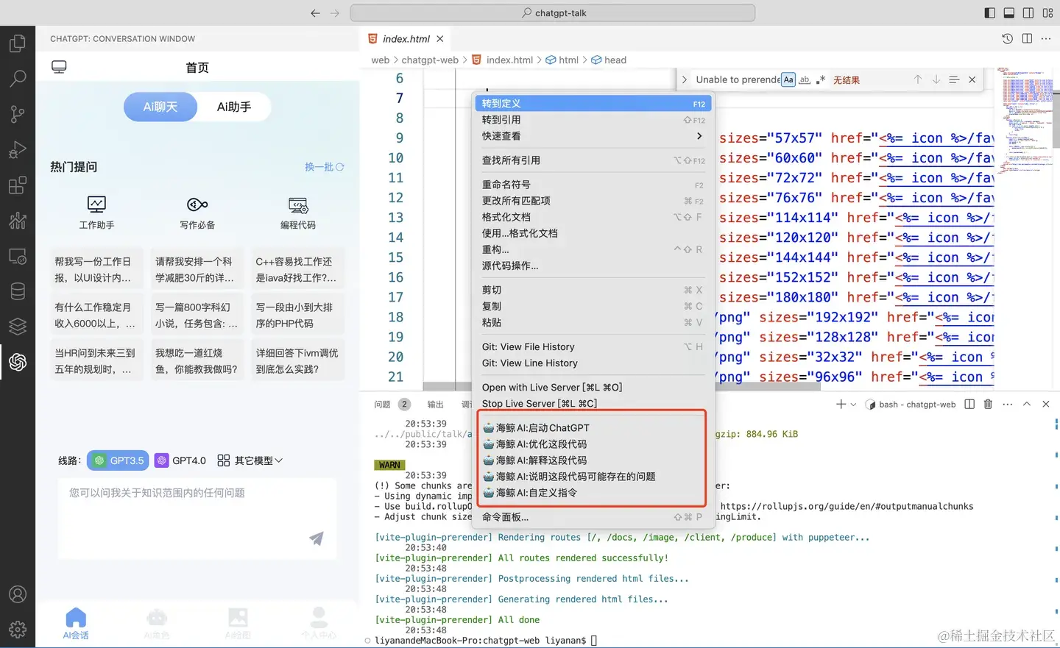Click the monitor icon beside 首页
The width and height of the screenshot is (1060, 648).
coord(59,67)
